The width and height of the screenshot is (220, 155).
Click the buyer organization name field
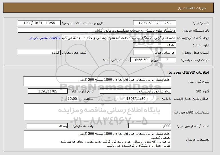(97, 30)
